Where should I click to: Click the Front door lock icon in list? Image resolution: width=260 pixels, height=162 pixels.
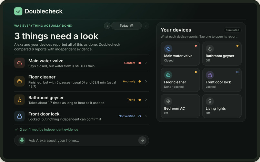pyautogui.click(x=20, y=116)
